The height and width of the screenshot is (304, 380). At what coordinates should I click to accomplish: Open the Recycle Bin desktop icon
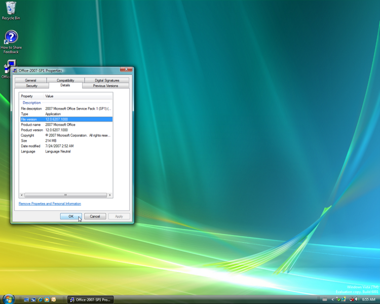(x=10, y=9)
